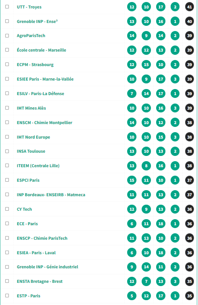Open ENSCM - Chimie Montpellier link
The image size is (198, 305).
[45, 122]
